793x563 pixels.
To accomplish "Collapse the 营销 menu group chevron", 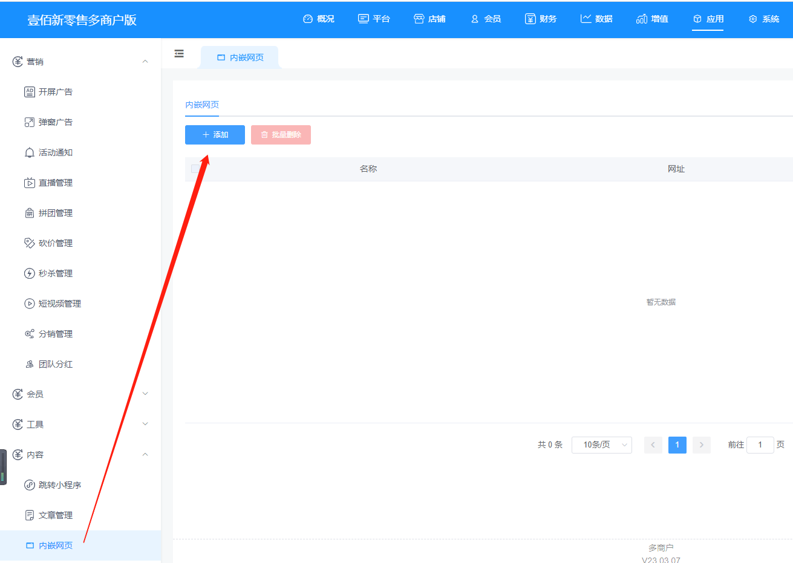I will click(145, 62).
